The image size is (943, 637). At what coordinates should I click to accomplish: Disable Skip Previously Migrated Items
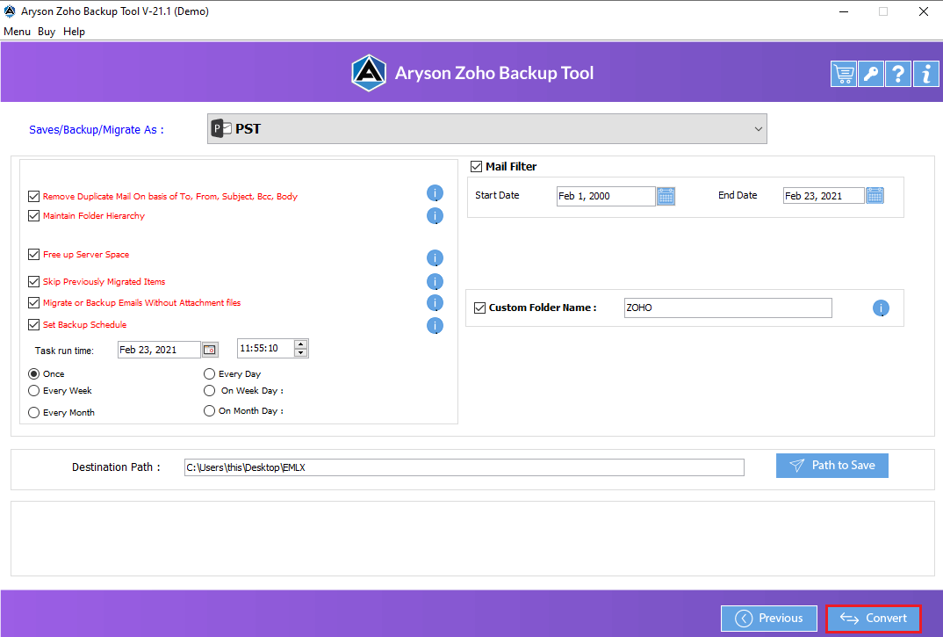33,281
